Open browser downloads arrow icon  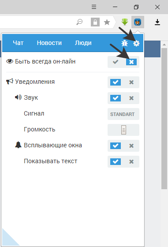click(x=157, y=22)
